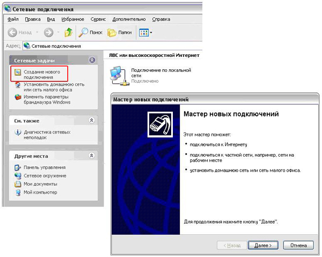Click the Network Neighborhood icon
The height and width of the screenshot is (257, 322).
[18, 176]
